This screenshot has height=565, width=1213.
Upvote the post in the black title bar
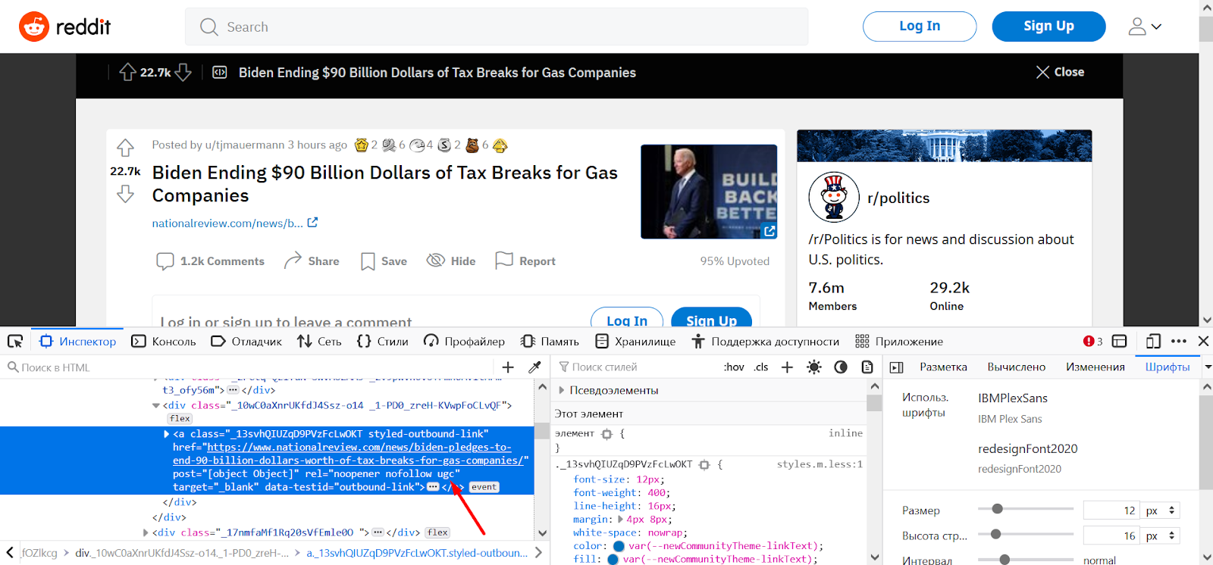pyautogui.click(x=127, y=72)
